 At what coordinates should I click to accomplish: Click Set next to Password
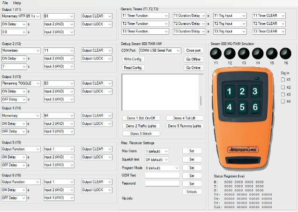pos(192,184)
